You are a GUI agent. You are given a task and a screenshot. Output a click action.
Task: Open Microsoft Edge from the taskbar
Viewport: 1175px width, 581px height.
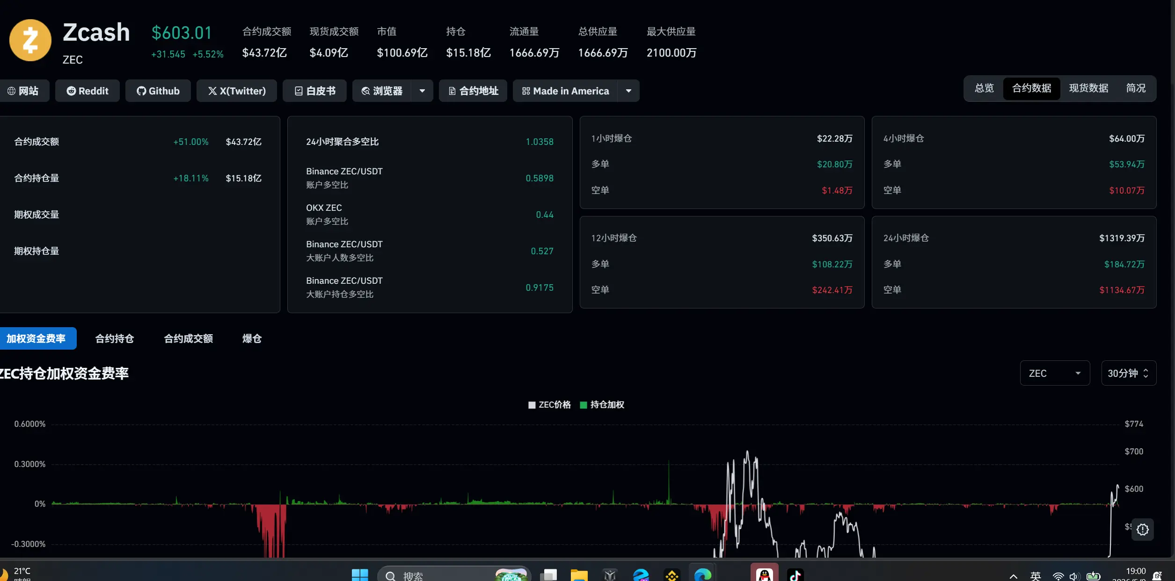[x=703, y=575]
